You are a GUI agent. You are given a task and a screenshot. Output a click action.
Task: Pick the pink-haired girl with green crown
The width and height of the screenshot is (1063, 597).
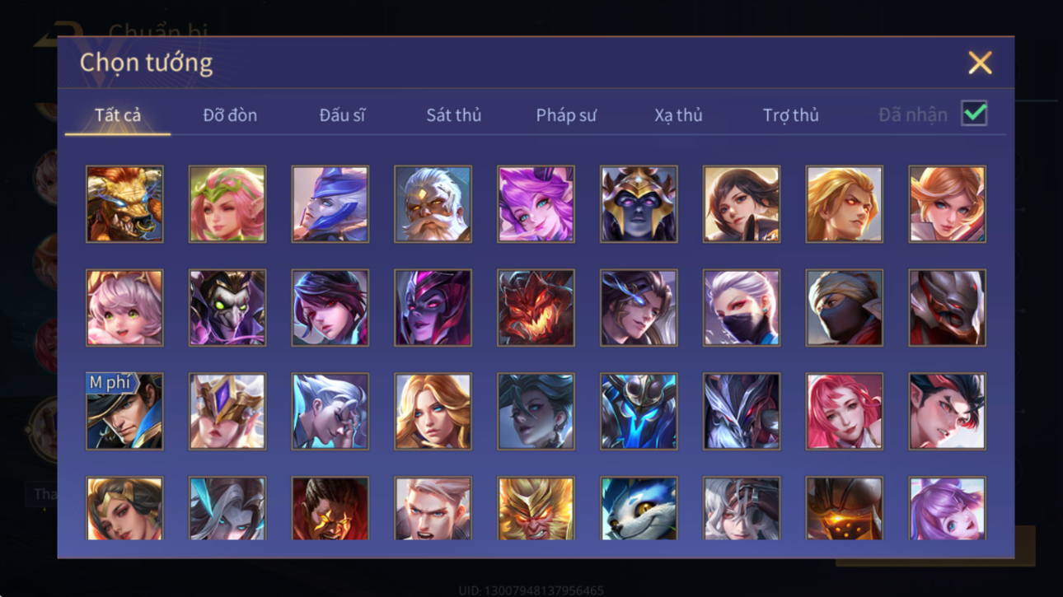click(227, 204)
